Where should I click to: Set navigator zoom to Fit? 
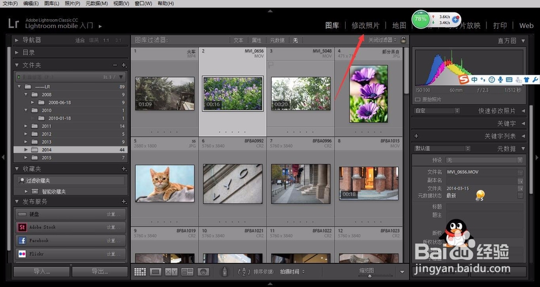pyautogui.click(x=80, y=40)
